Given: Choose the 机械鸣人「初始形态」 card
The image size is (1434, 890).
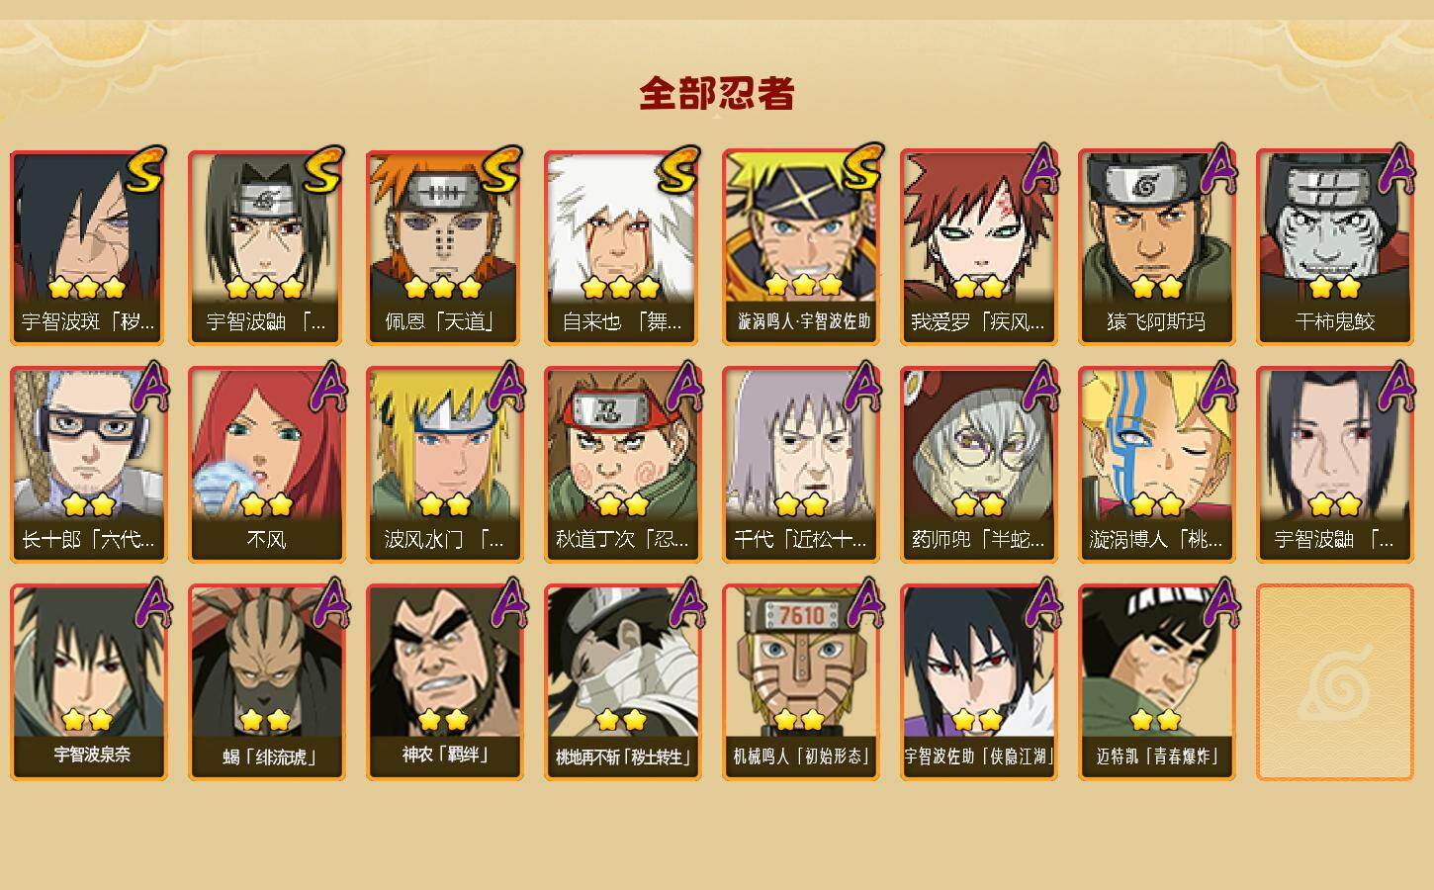Looking at the screenshot, I should click(x=800, y=682).
